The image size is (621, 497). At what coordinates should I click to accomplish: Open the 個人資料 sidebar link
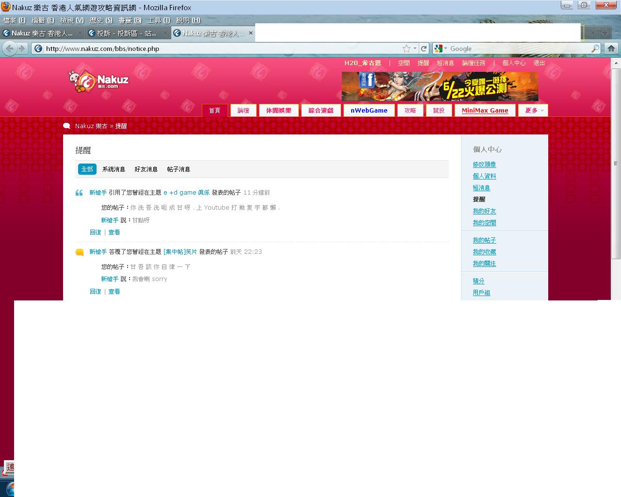pos(484,176)
